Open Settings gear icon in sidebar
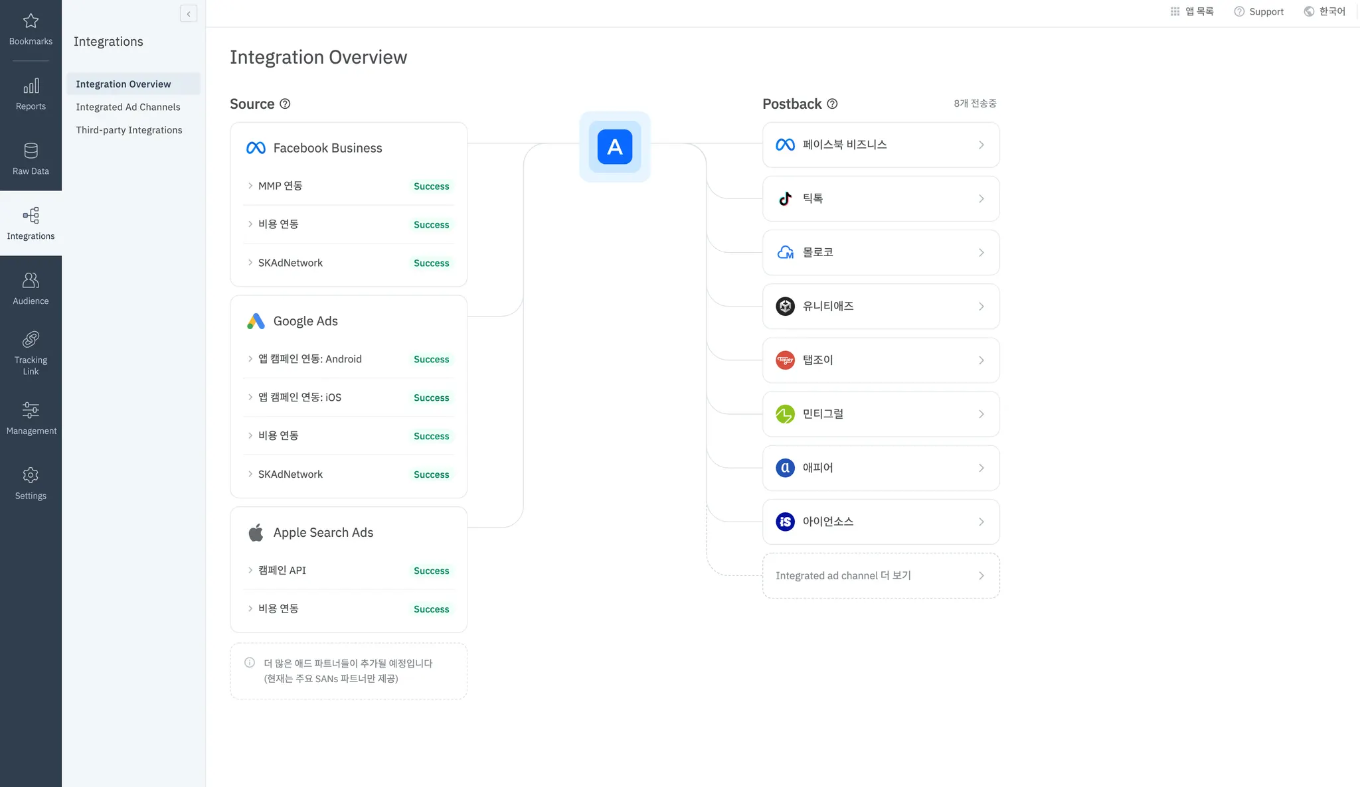 point(31,475)
